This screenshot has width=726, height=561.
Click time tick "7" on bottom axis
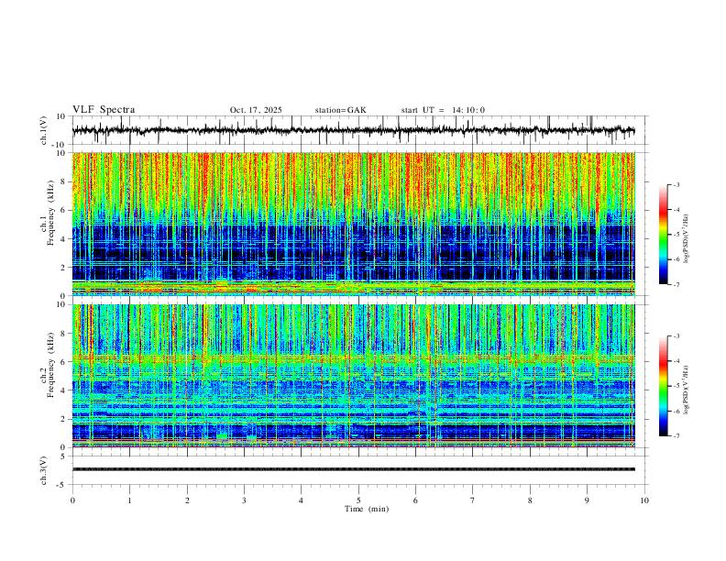tap(473, 500)
